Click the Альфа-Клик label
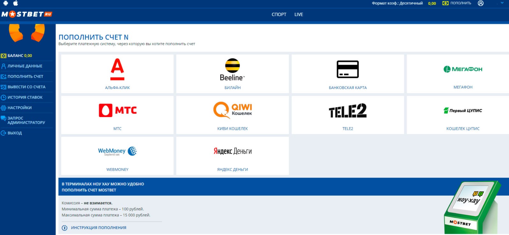 tap(117, 88)
